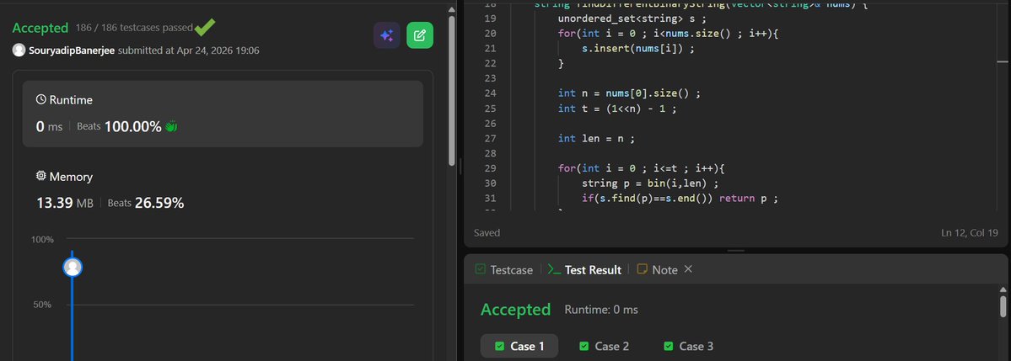The width and height of the screenshot is (1011, 361).
Task: Click line number 29 in the editor gutter
Action: 489,168
